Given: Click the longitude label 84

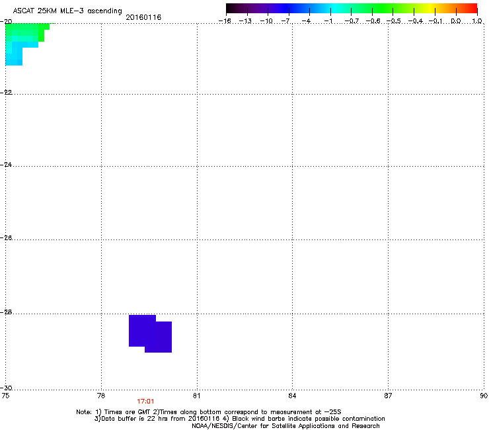Looking at the screenshot, I should click(292, 396).
